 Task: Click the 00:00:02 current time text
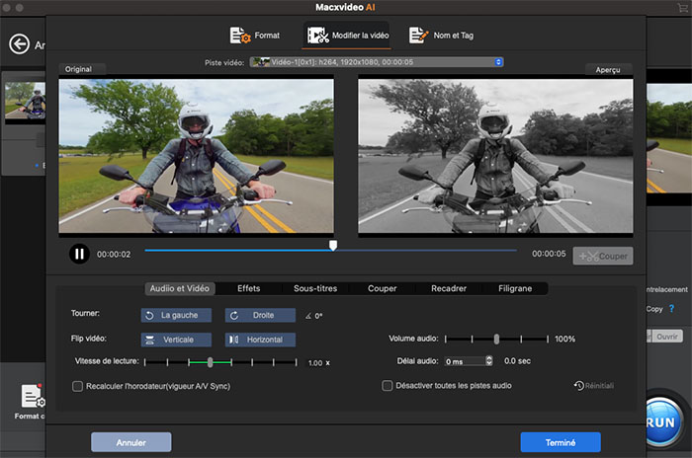114,255
